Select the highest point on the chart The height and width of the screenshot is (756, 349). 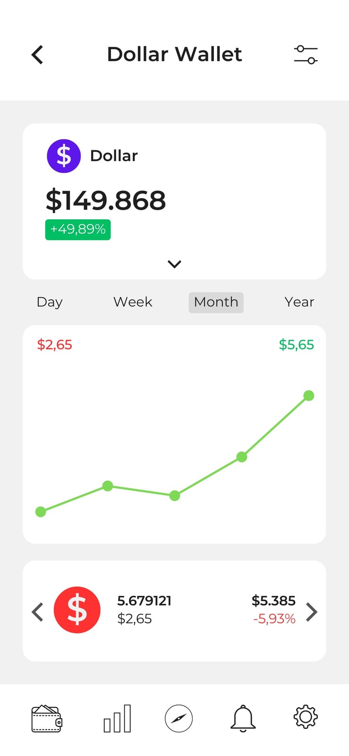[x=309, y=395]
